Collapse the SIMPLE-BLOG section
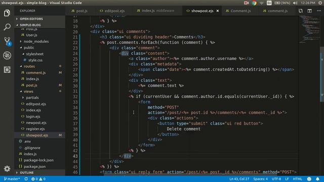Image resolution: width=324 pixels, height=182 pixels. tap(39, 25)
